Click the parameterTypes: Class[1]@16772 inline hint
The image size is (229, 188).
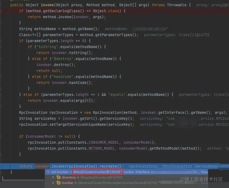click(177, 35)
